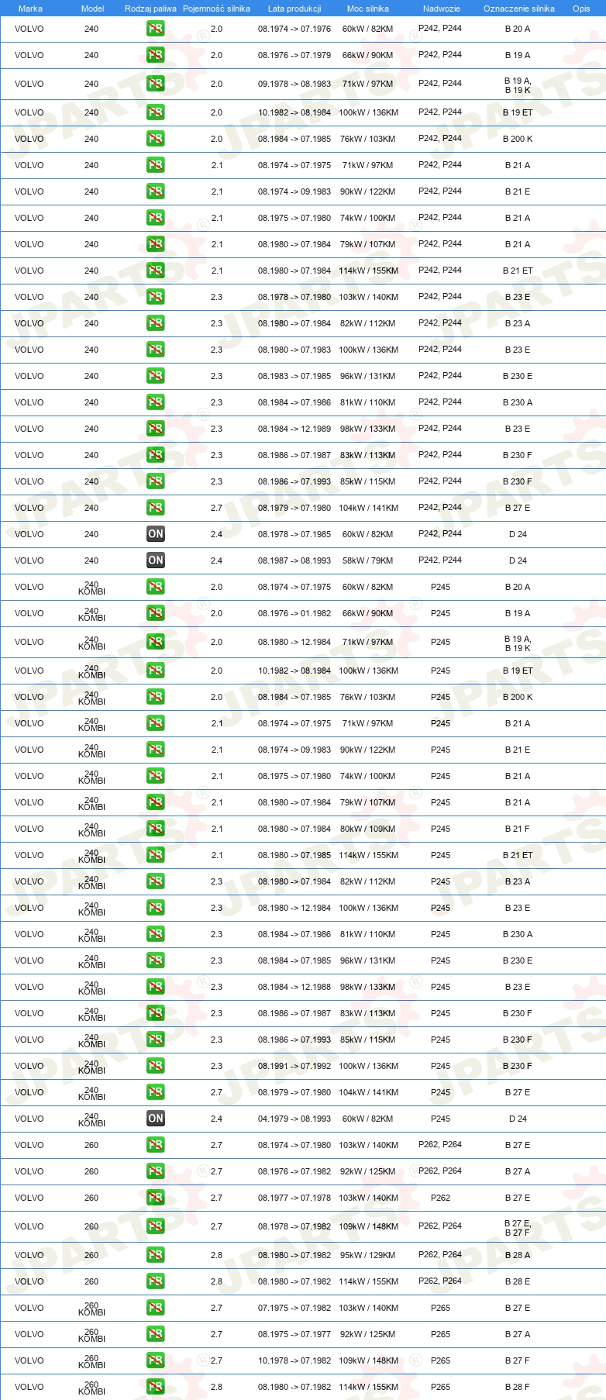Click diesel ON icon in 240 KOMBI D 24 row
The height and width of the screenshot is (1400, 606).
[x=156, y=1119]
